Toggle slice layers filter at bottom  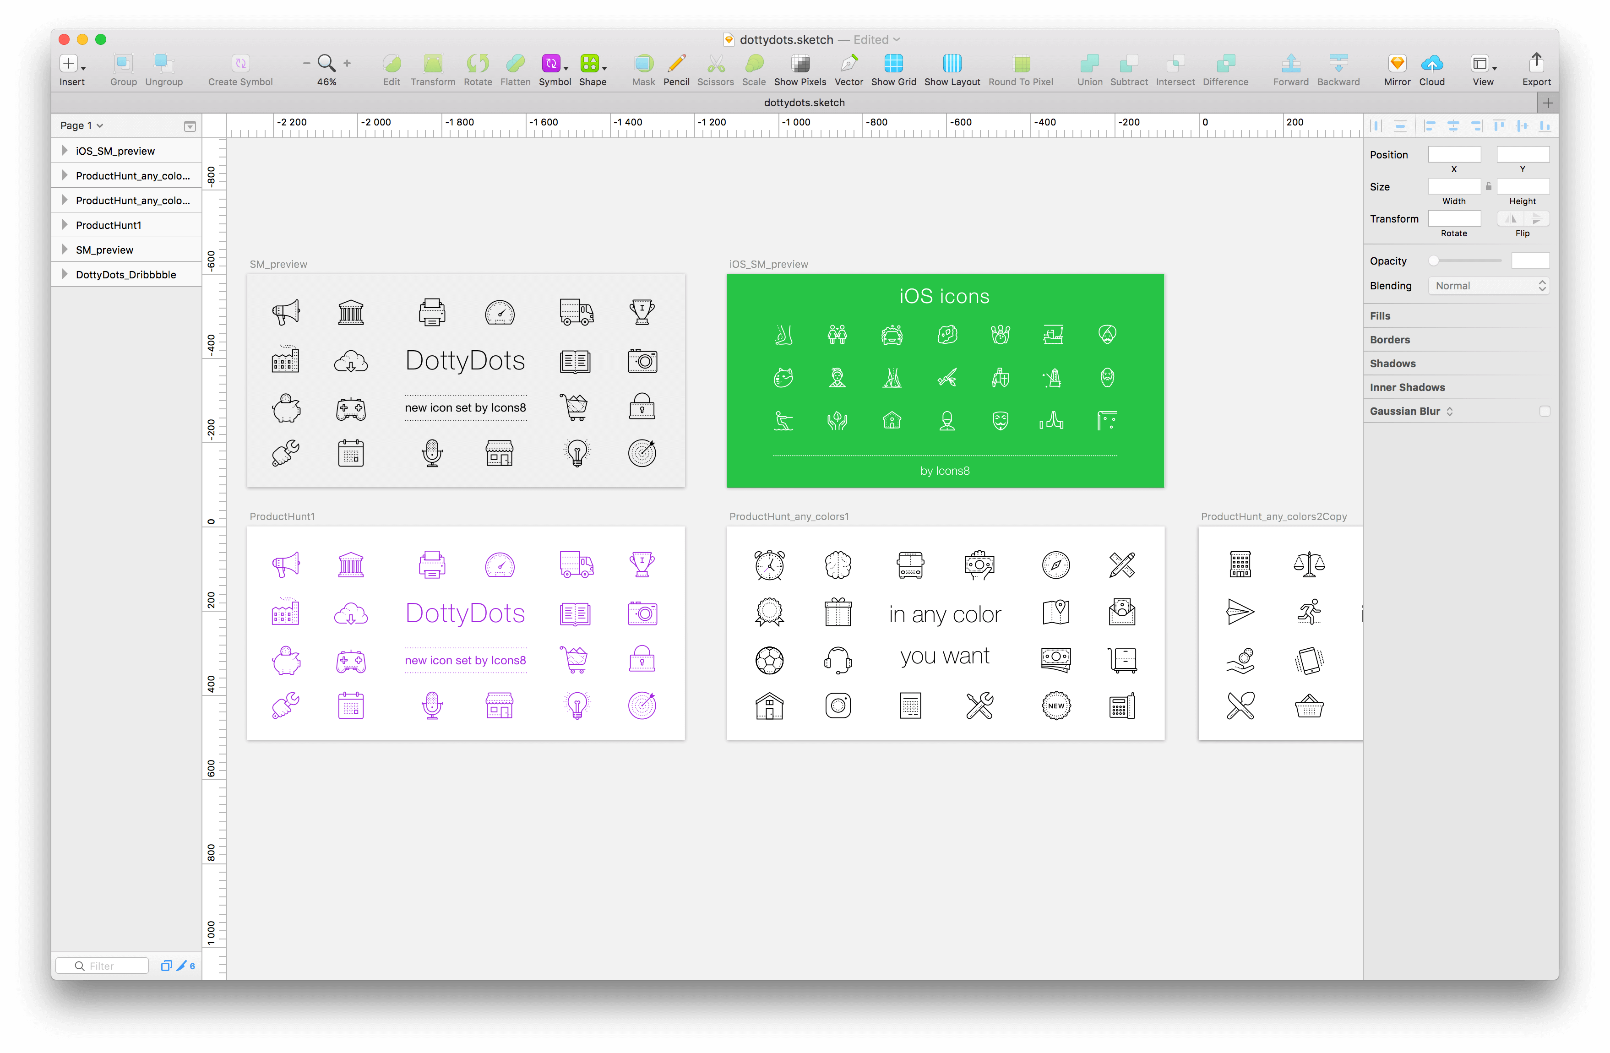pyautogui.click(x=181, y=966)
